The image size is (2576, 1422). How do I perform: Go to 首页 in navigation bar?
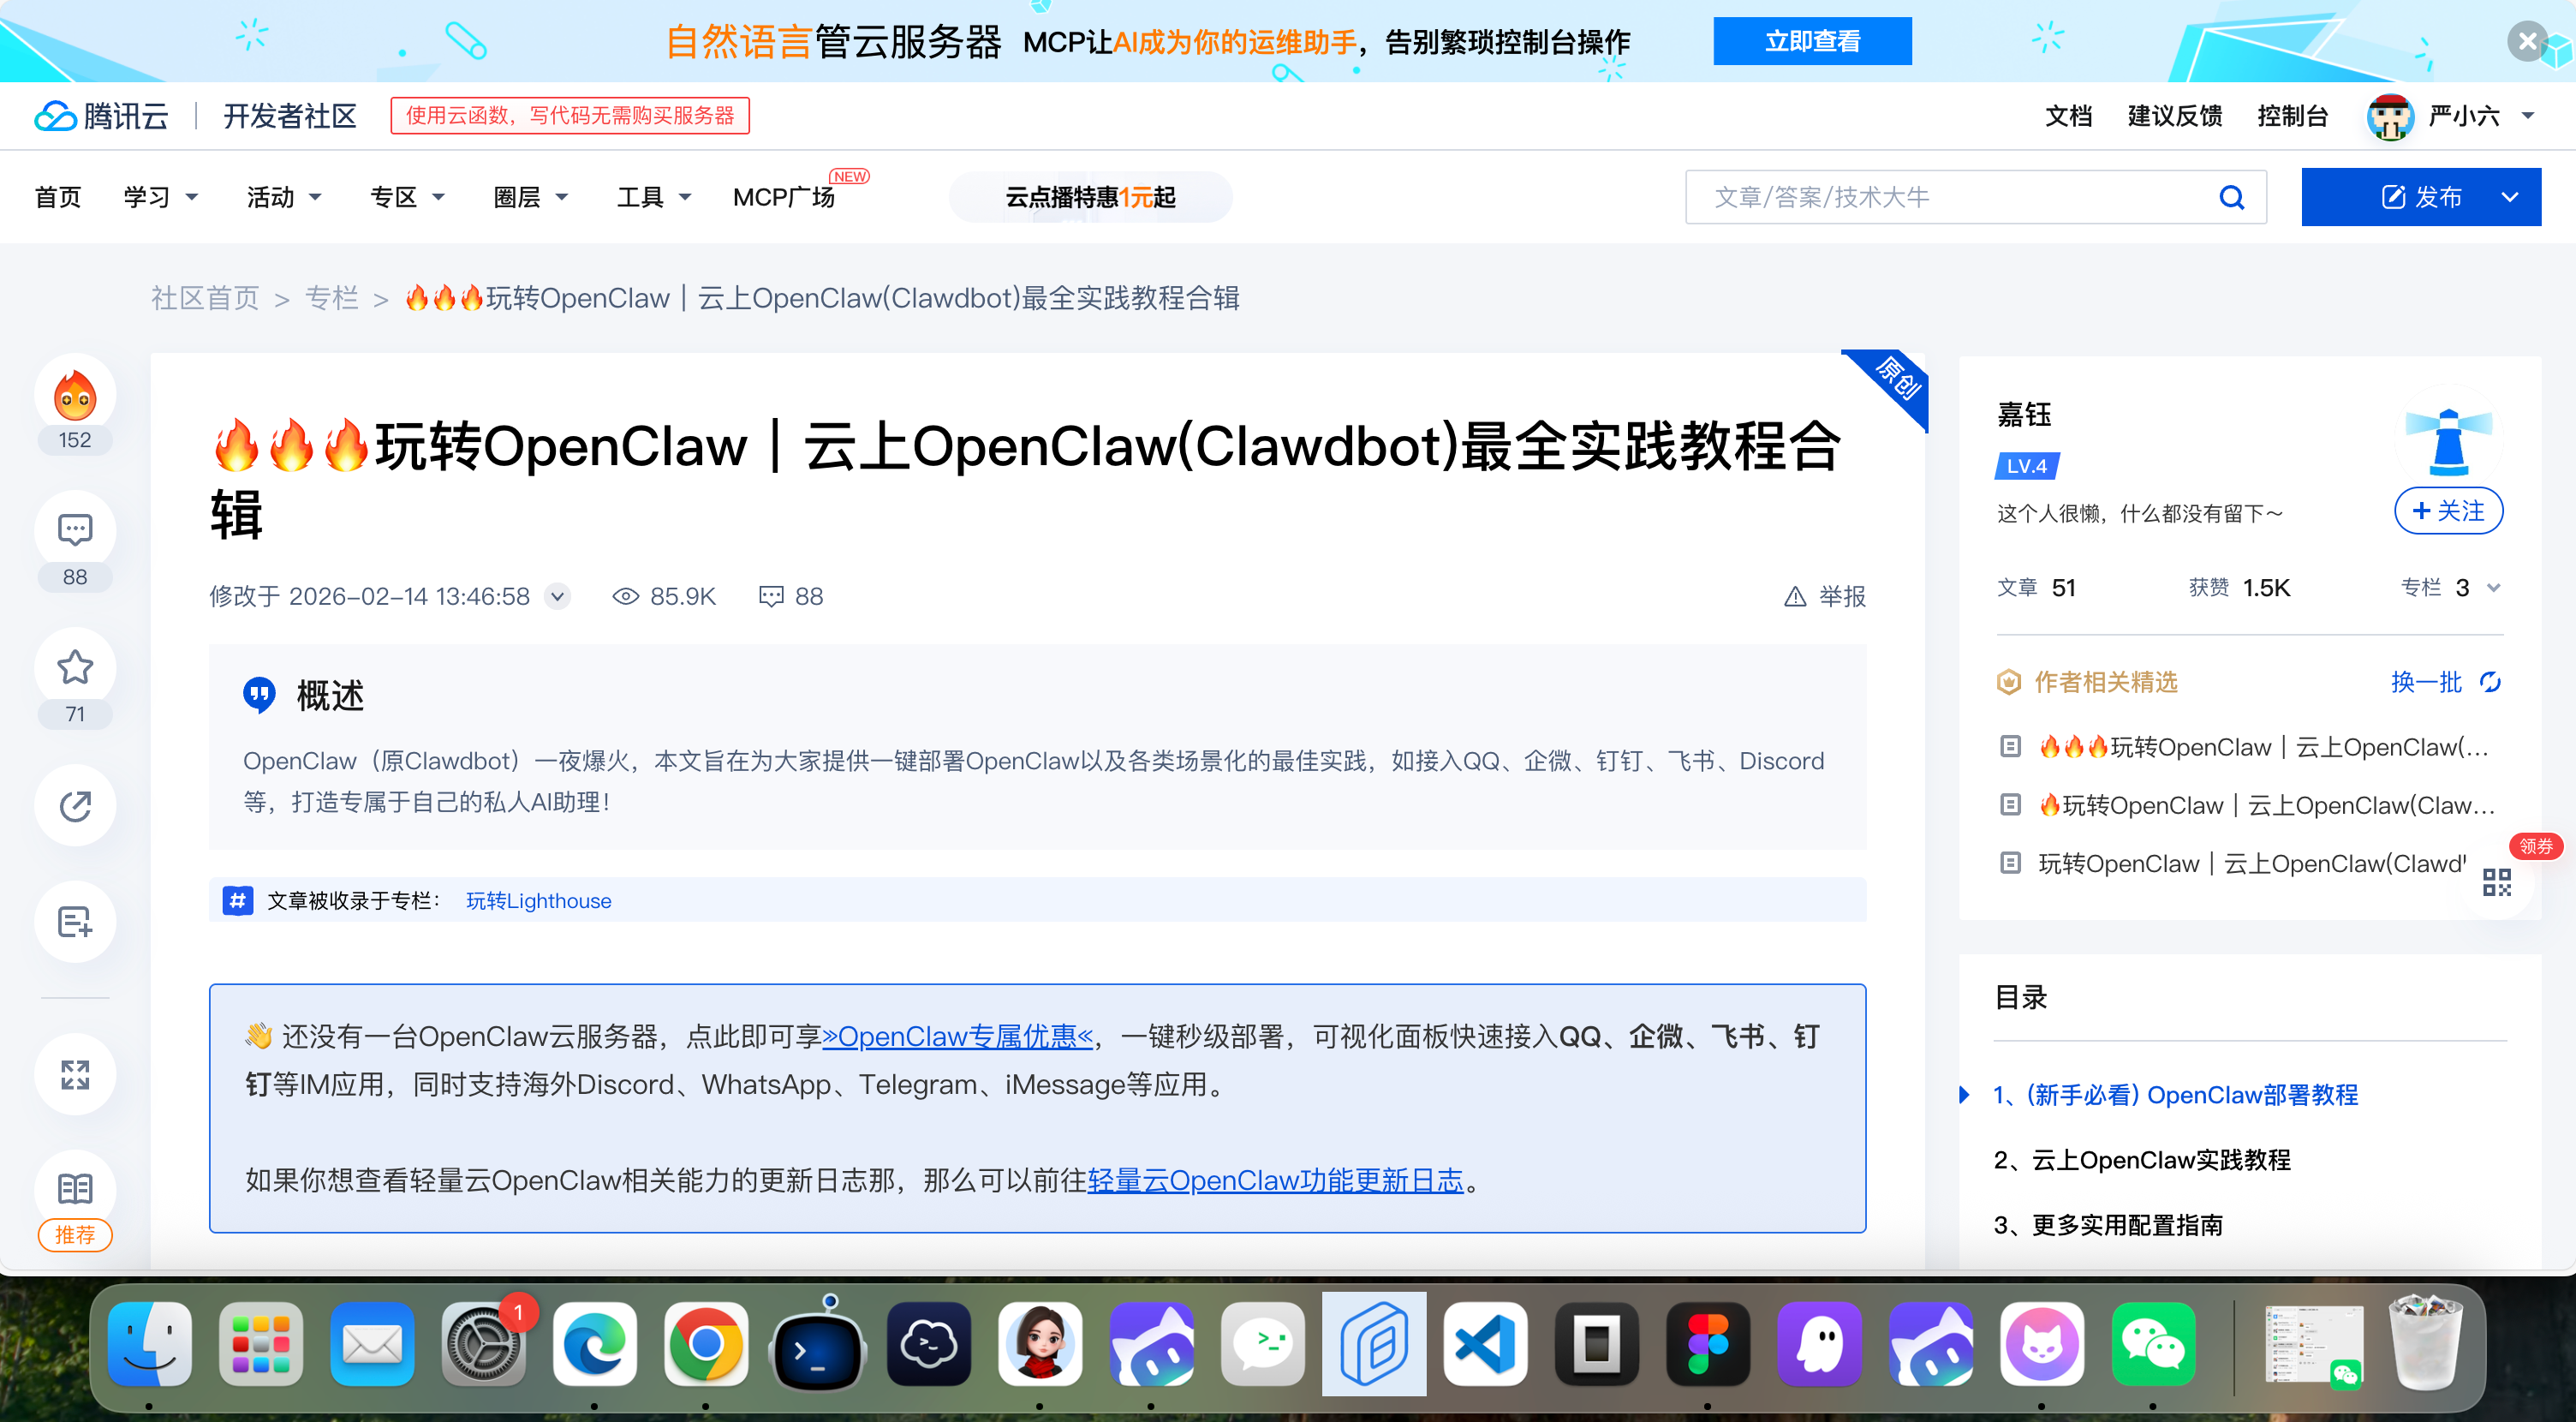58,197
